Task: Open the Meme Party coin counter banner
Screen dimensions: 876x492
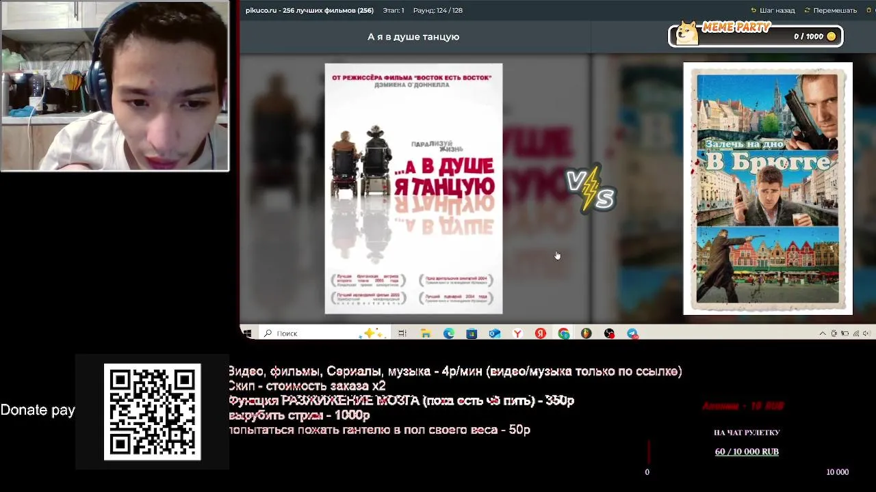Action: point(756,35)
